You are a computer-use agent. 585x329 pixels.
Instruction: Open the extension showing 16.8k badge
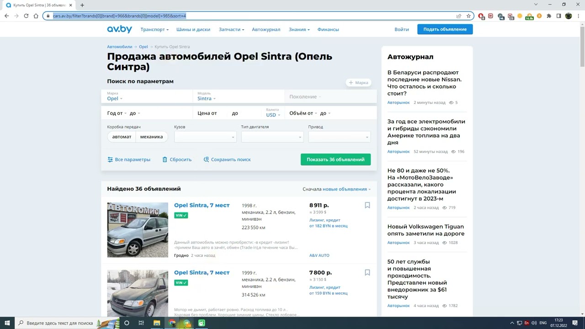(529, 16)
